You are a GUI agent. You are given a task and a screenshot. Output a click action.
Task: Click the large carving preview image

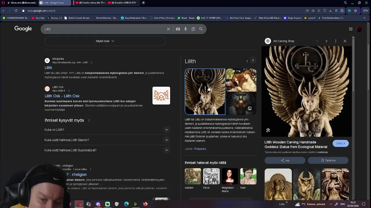(x=307, y=91)
